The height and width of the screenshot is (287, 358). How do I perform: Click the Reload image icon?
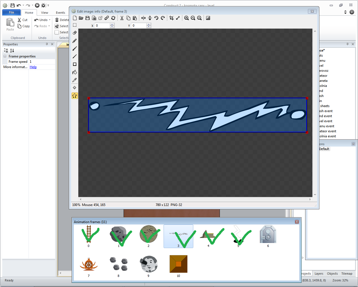[x=113, y=18]
